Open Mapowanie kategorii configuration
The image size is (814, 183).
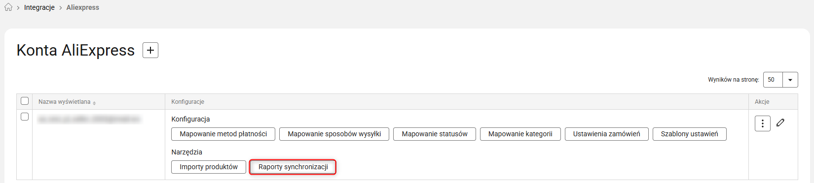point(520,134)
